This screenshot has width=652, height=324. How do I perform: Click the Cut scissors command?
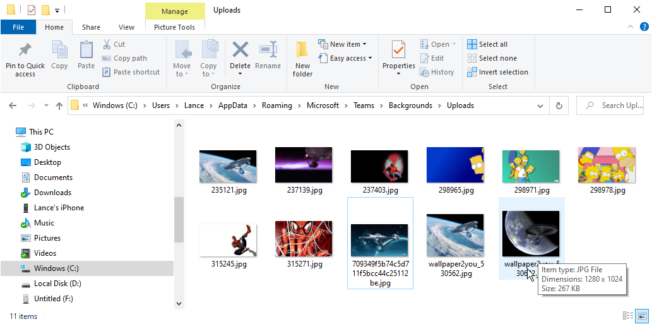[114, 44]
